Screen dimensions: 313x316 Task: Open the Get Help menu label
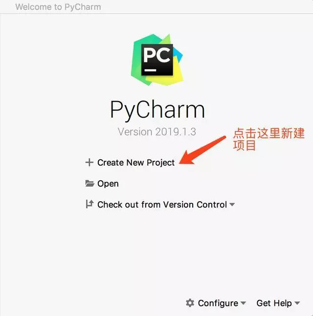click(274, 303)
